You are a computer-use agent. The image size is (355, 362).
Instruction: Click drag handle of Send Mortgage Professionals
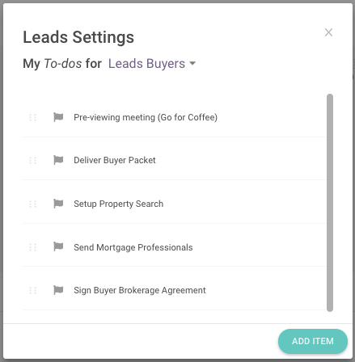pos(32,247)
